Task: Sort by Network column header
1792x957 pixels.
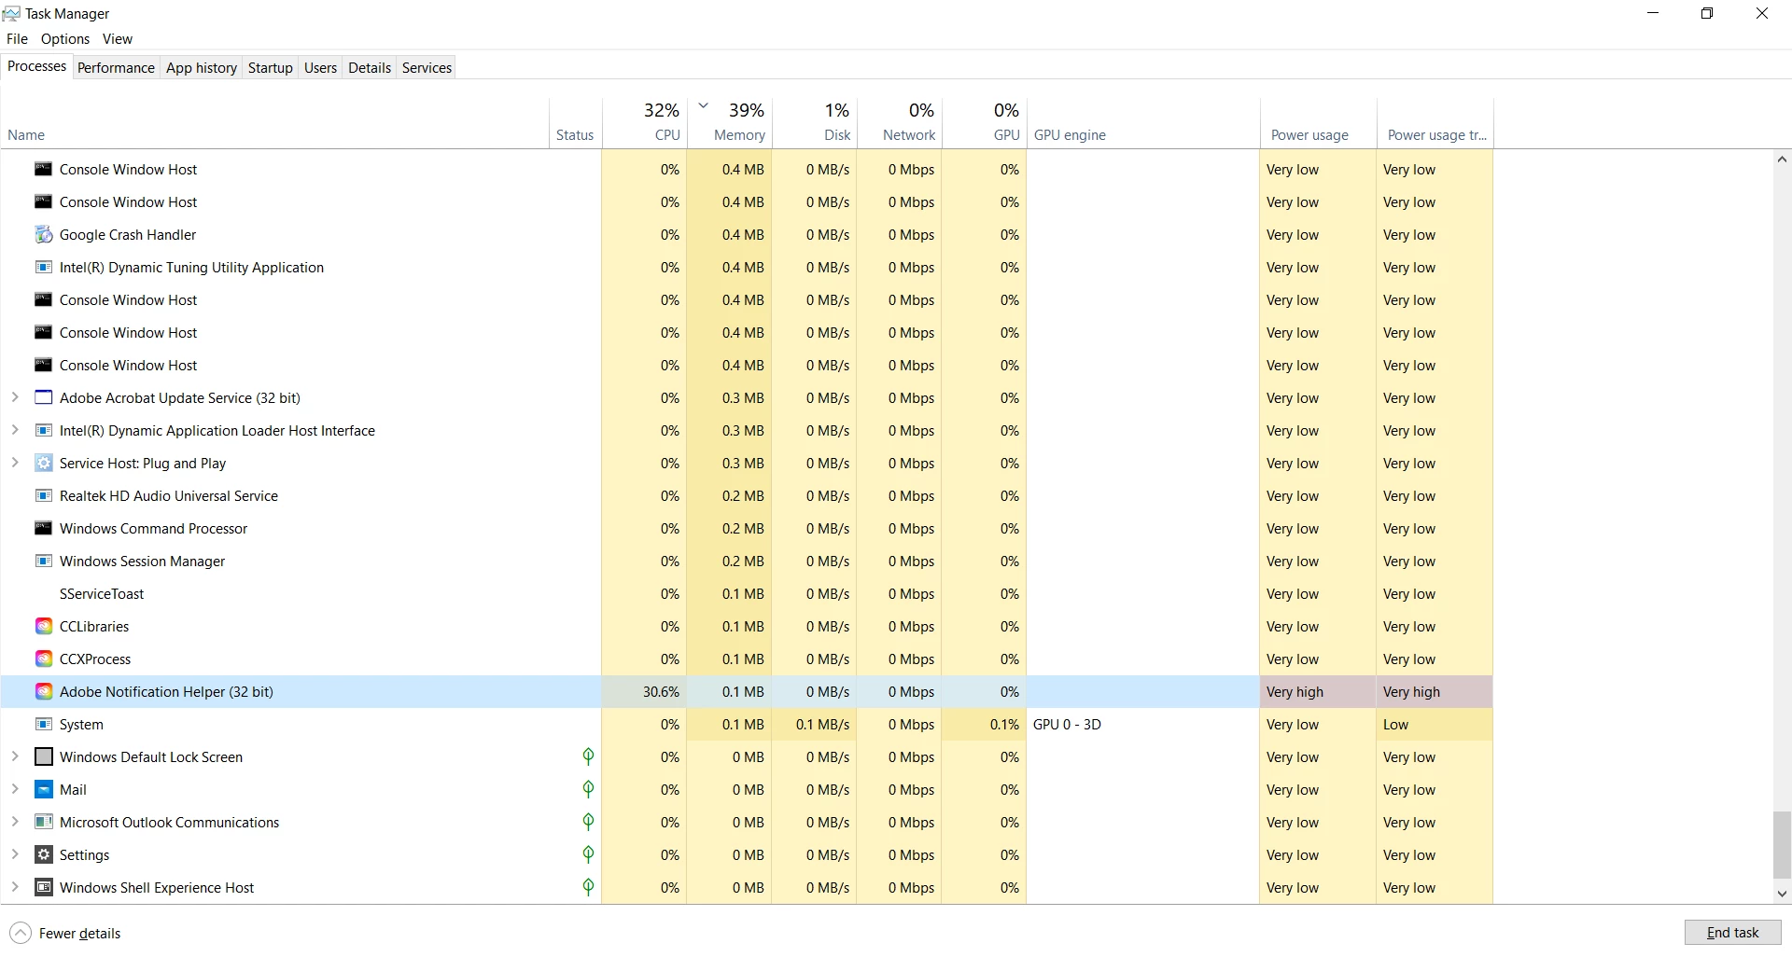Action: click(900, 122)
